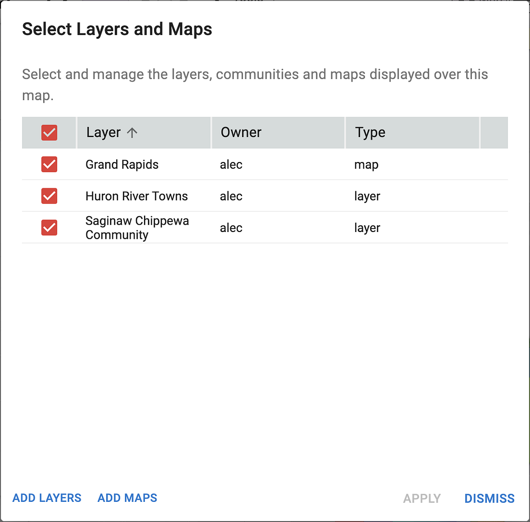The height and width of the screenshot is (522, 530).
Task: Uncheck the select-all checkbox in header
Action: point(48,132)
